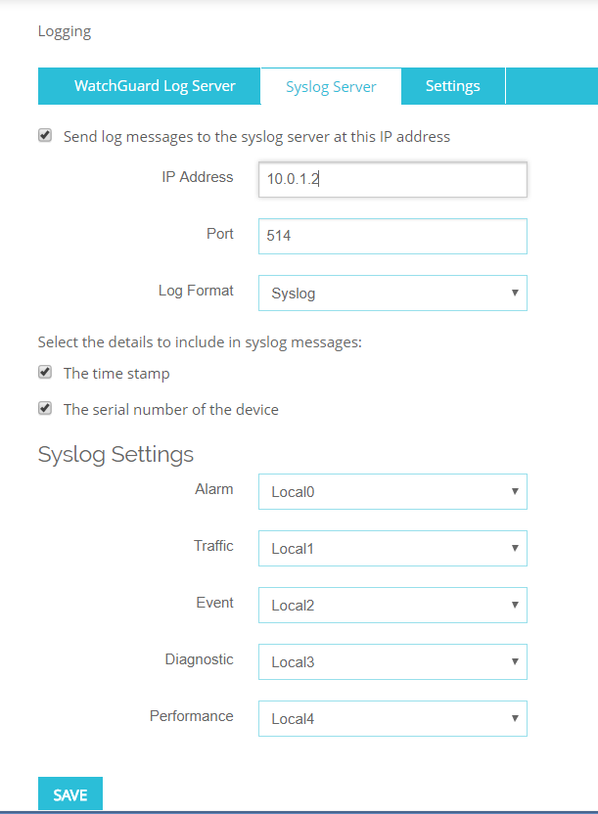598x814 pixels.
Task: Click the arrow icon on the Performance selector
Action: click(515, 718)
